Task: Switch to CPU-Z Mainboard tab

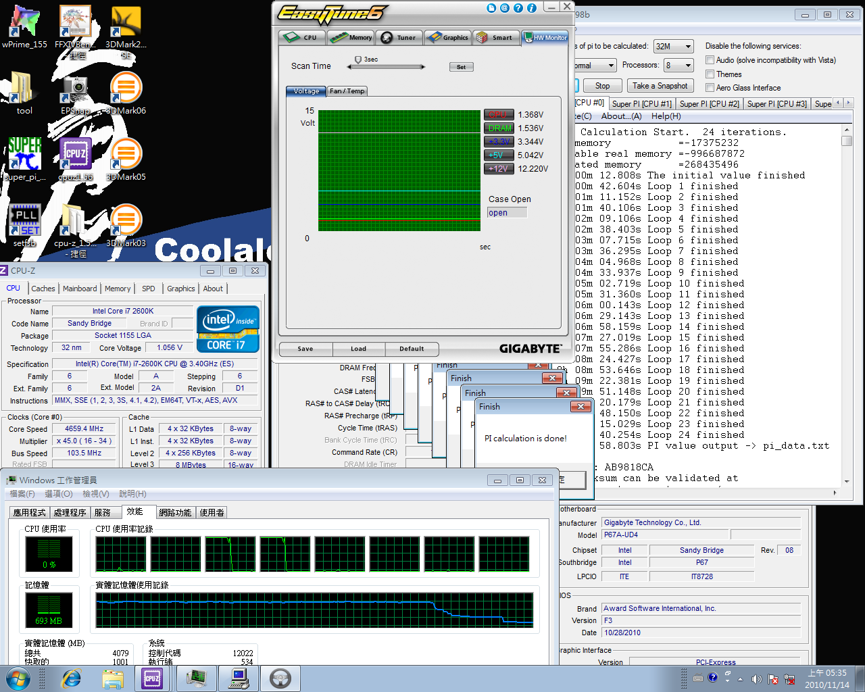Action: click(80, 289)
